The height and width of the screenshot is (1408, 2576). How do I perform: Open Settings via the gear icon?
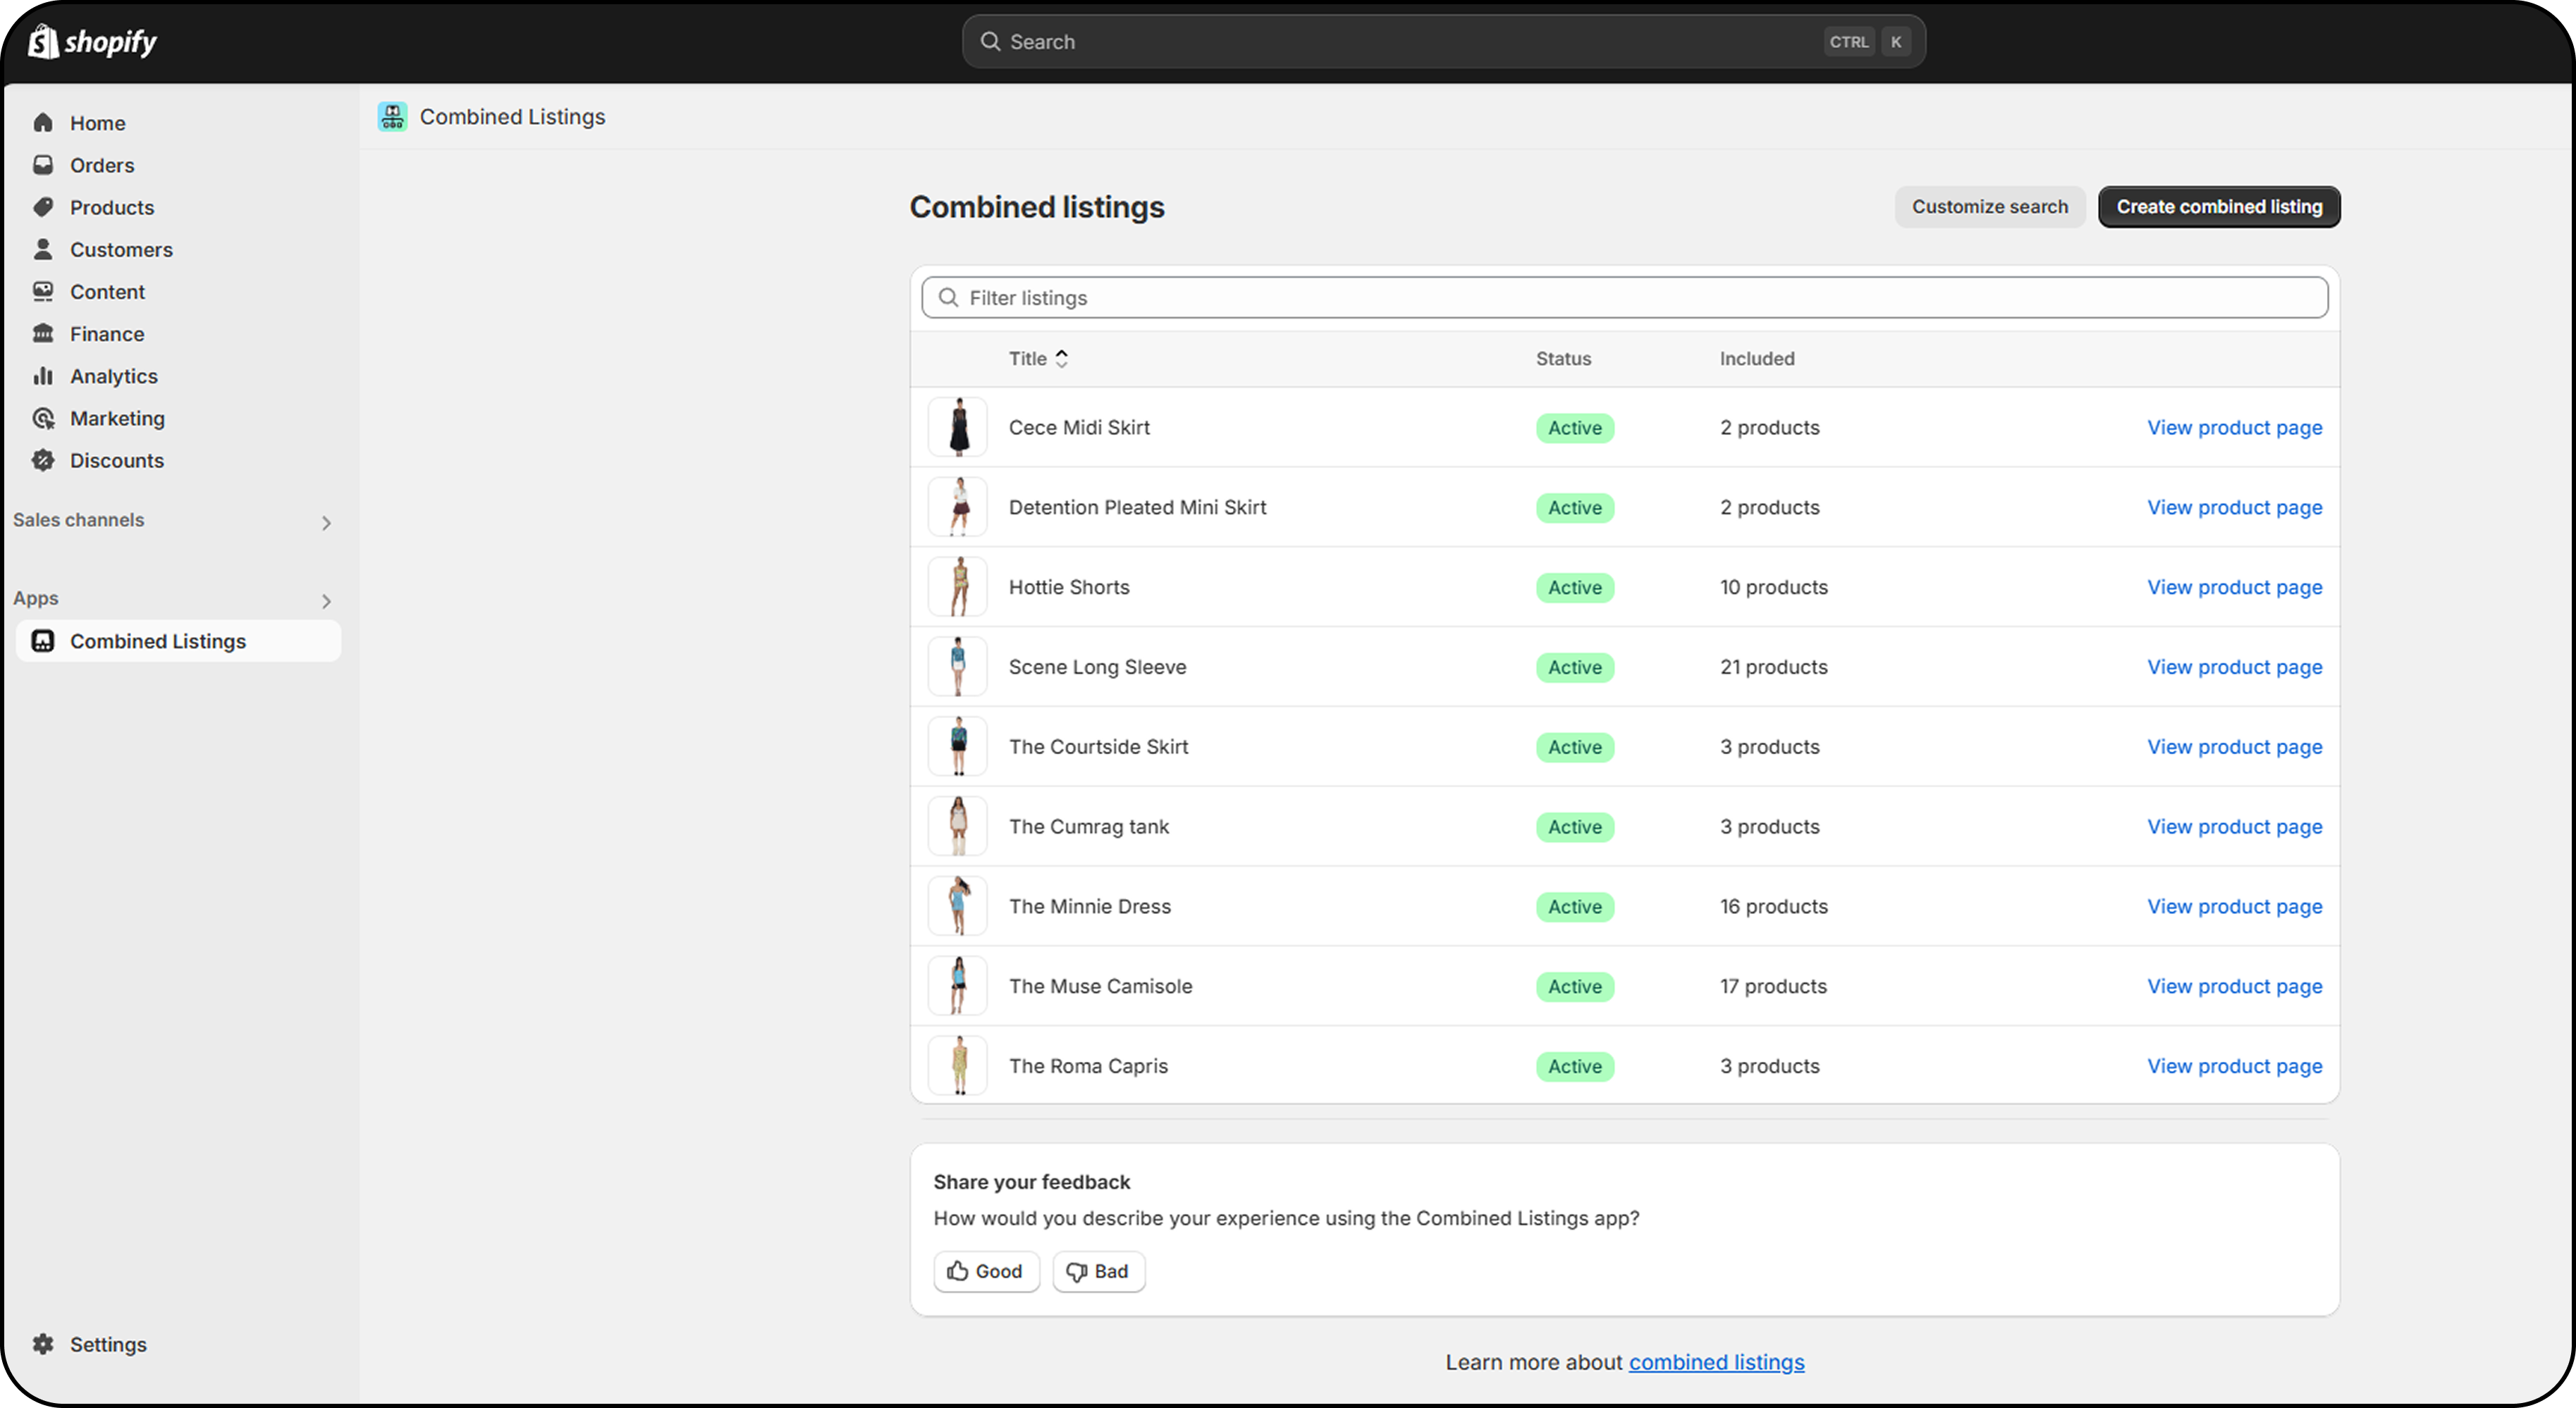43,1344
